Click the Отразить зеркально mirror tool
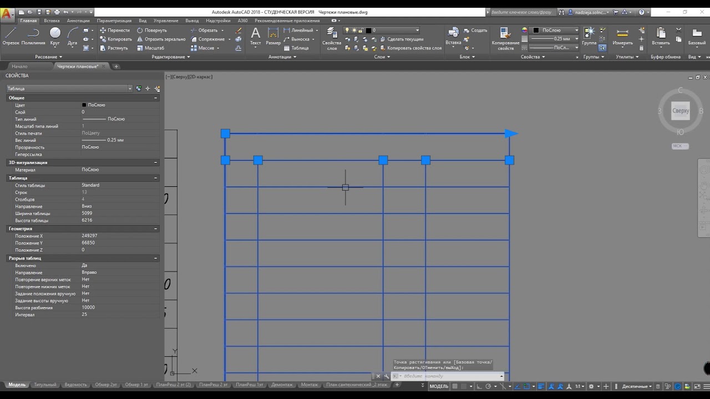Screen dimensions: 710x399 [x=161, y=39]
